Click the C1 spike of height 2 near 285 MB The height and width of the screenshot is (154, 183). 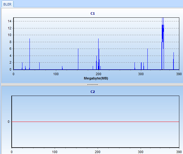(134, 66)
